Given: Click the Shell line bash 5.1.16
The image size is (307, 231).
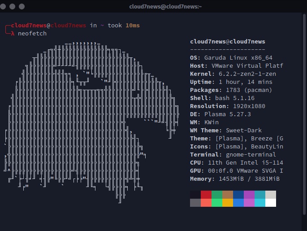Looking at the screenshot, I should (x=222, y=98).
